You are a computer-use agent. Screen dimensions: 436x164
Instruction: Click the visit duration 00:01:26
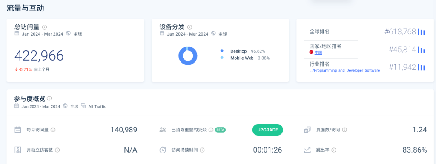(267, 150)
